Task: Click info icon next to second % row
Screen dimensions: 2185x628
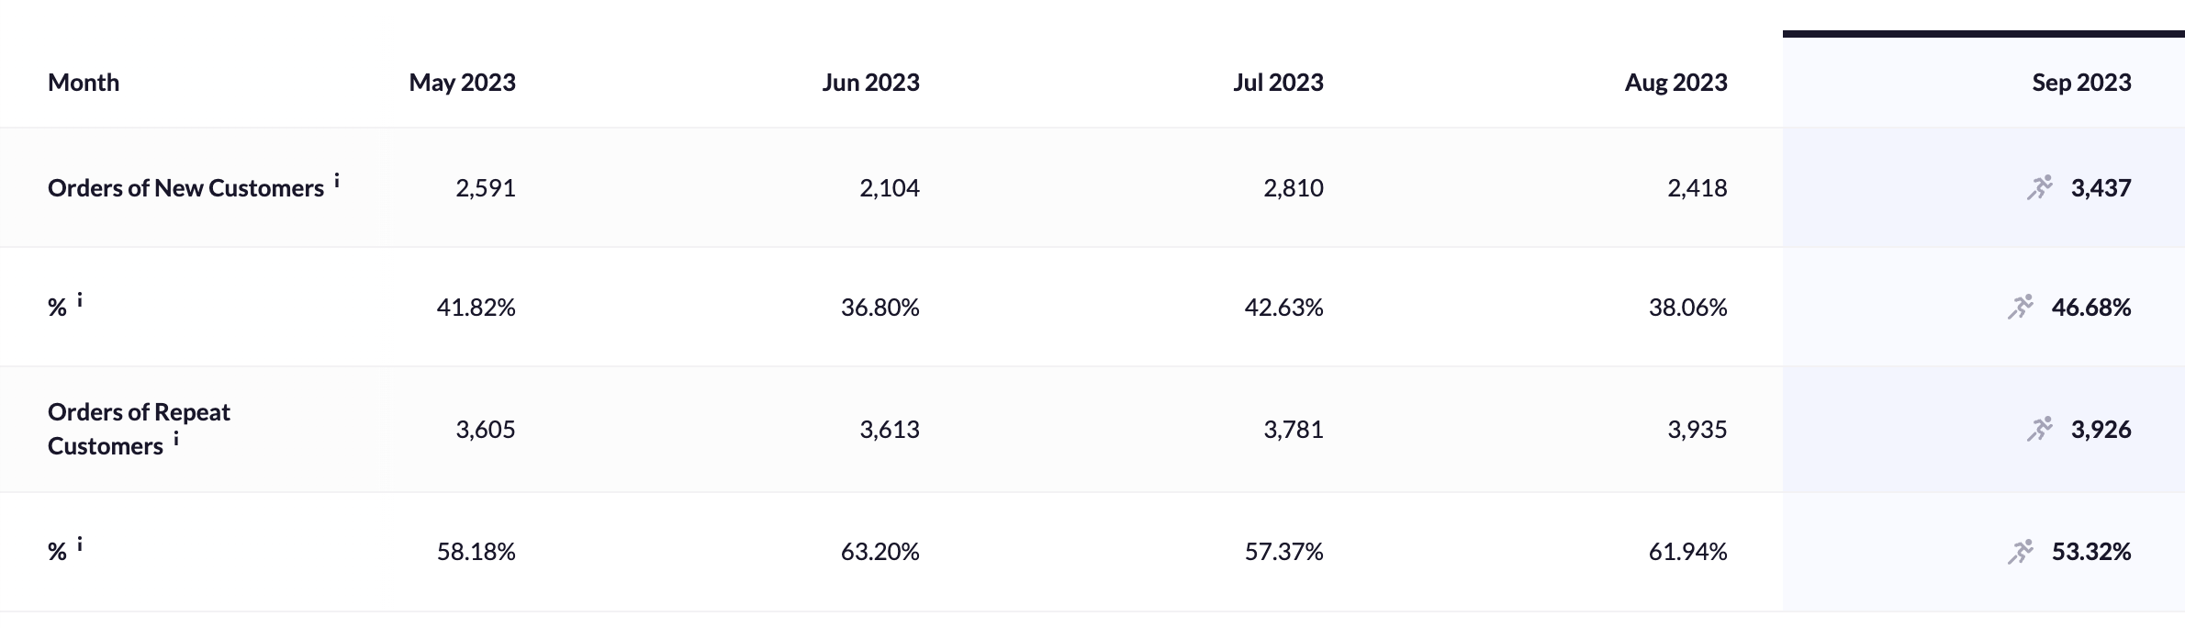Action: 80,544
